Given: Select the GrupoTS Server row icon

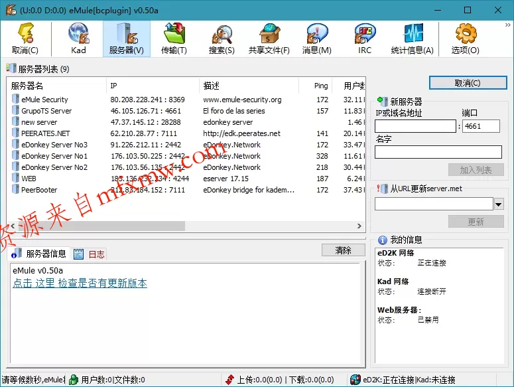Looking at the screenshot, I should (15, 110).
